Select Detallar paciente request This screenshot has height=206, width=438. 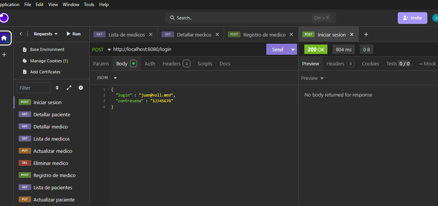pyautogui.click(x=51, y=115)
